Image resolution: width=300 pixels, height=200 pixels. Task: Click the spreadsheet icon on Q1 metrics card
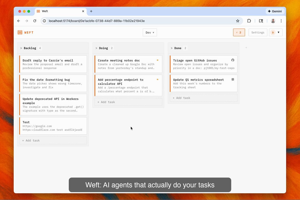tap(233, 79)
